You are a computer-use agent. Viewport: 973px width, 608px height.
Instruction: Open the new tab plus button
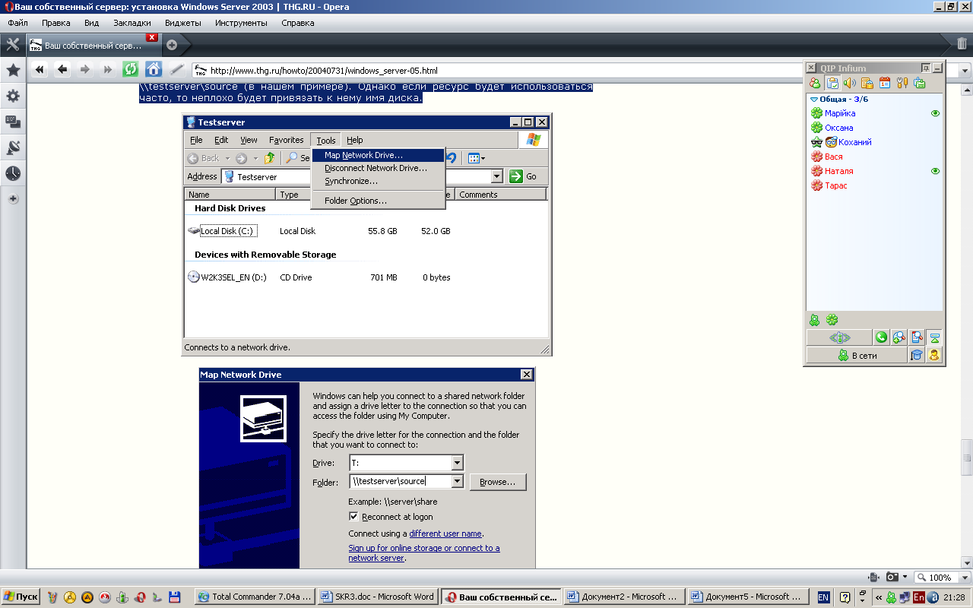tap(172, 44)
